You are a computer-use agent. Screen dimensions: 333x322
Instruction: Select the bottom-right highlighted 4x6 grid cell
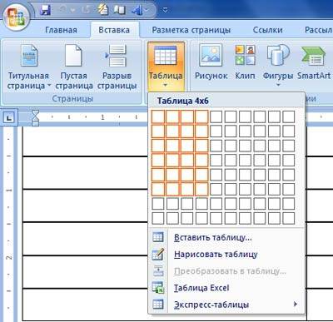pos(201,189)
